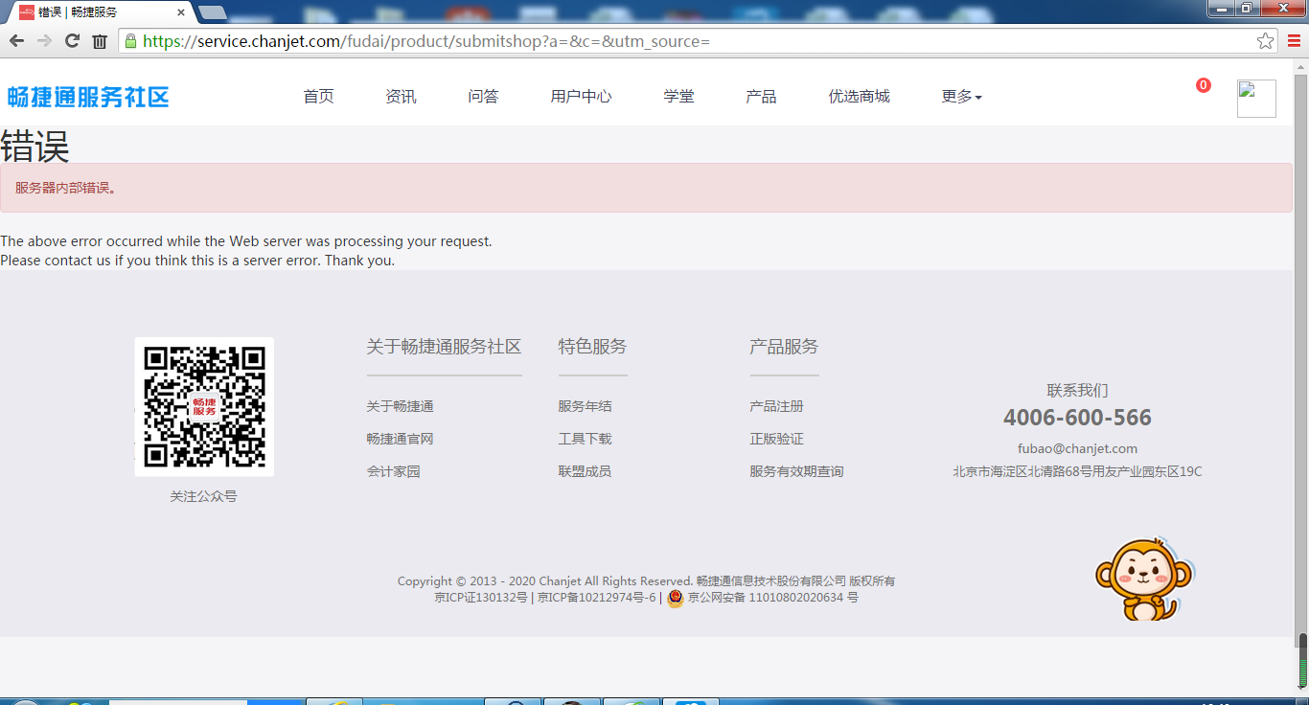1309x705 pixels.
Task: Click the 特色服务 footer heading
Action: 593,347
